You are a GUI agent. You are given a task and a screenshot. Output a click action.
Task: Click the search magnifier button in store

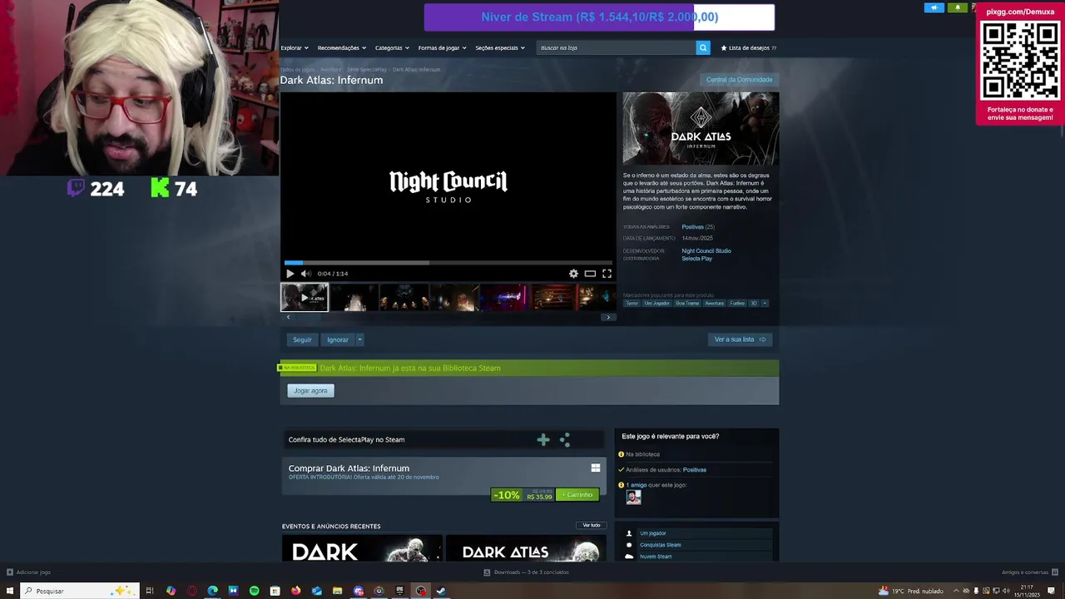click(703, 47)
